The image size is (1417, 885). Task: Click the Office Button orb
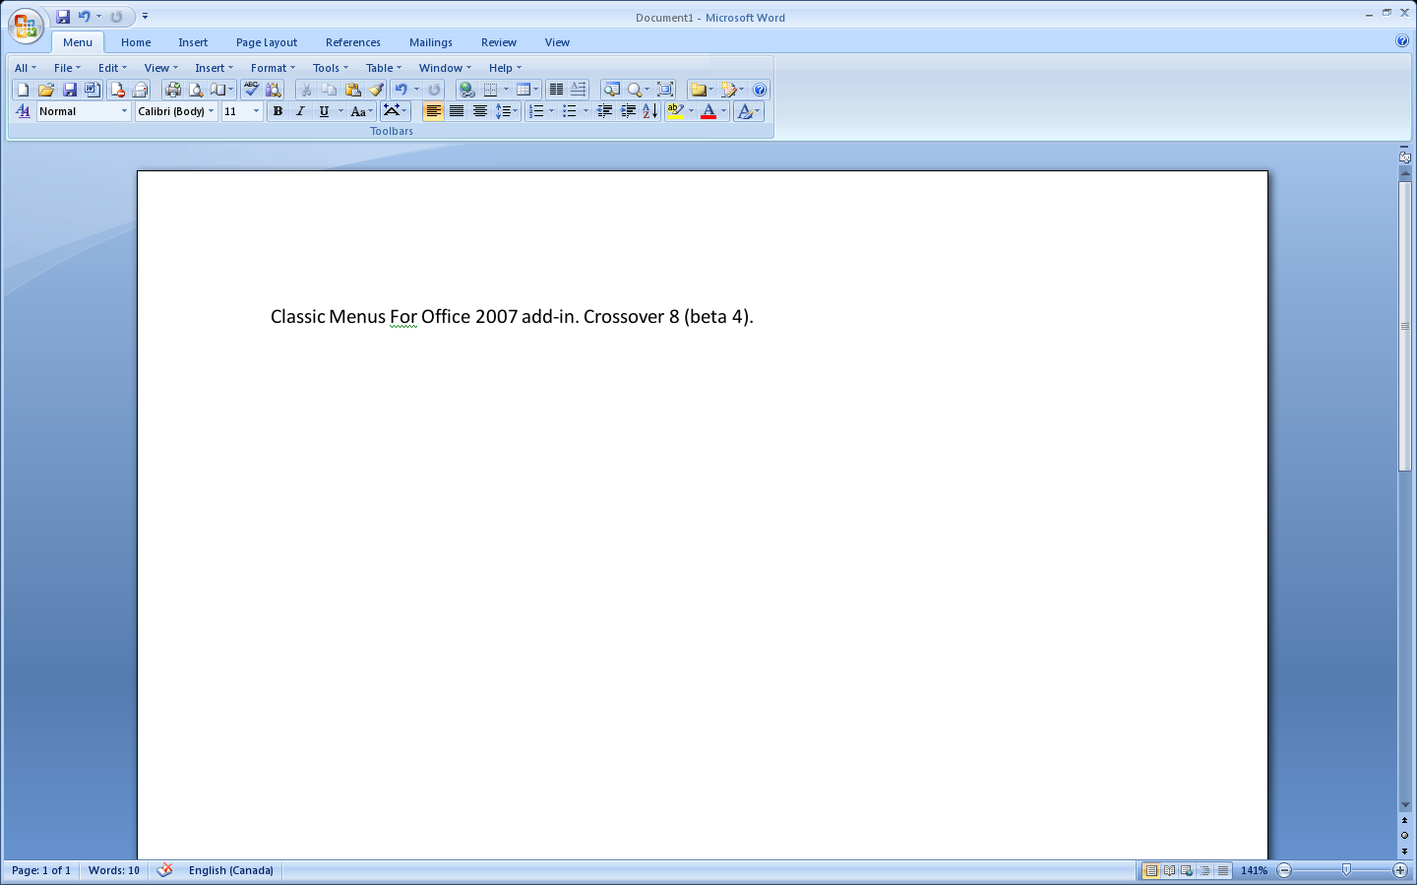click(26, 27)
